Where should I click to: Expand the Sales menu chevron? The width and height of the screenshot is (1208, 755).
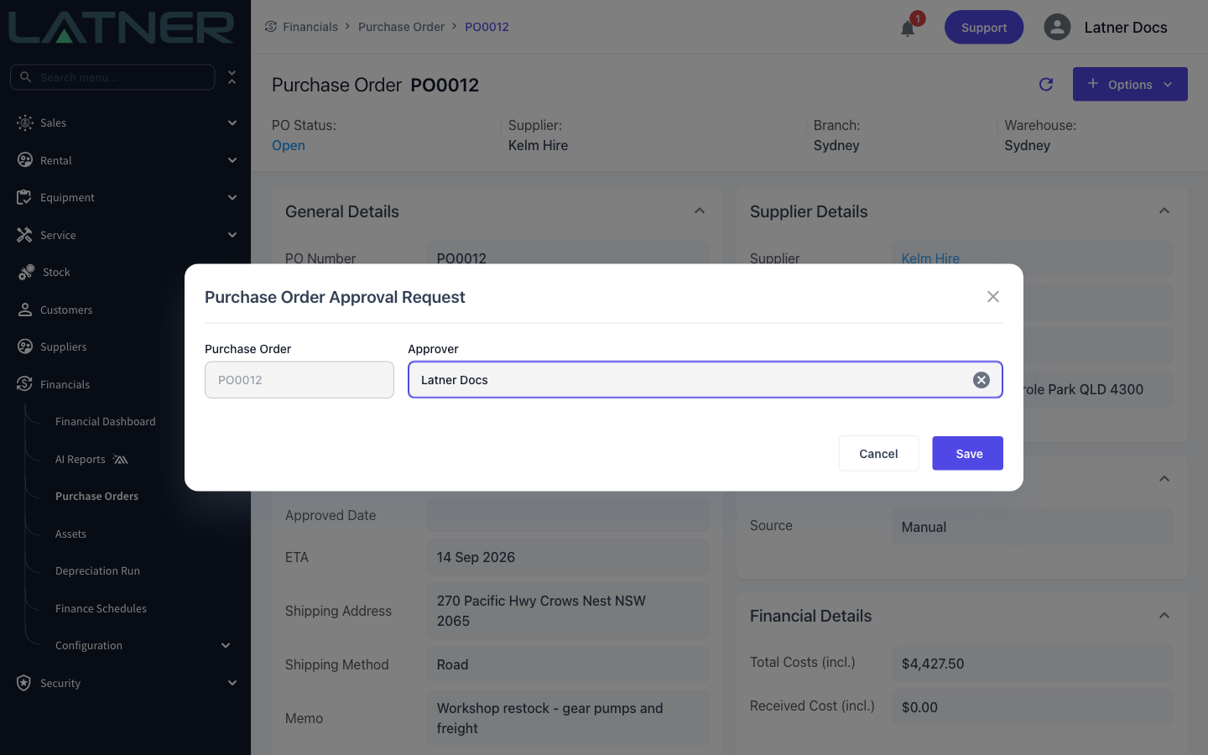point(232,122)
